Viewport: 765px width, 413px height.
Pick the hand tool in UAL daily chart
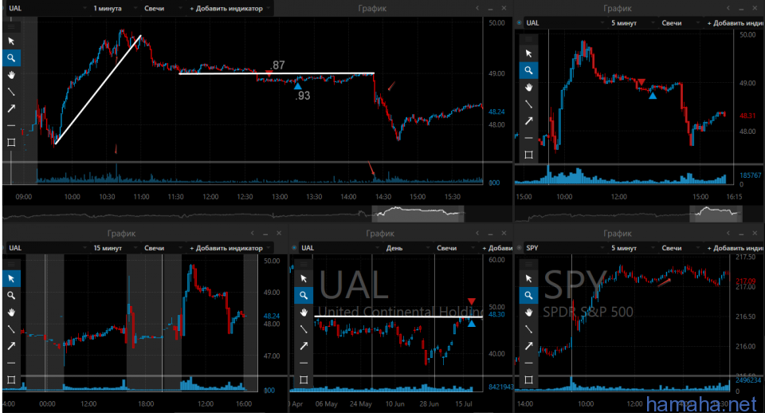304,313
